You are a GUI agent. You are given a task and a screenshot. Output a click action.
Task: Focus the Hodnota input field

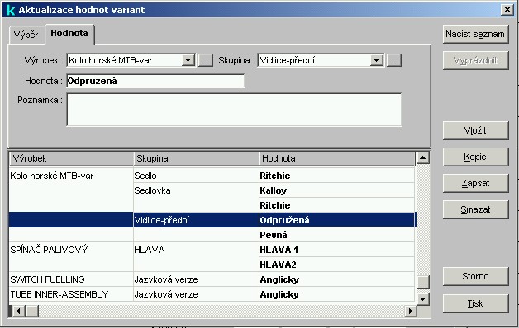click(155, 81)
